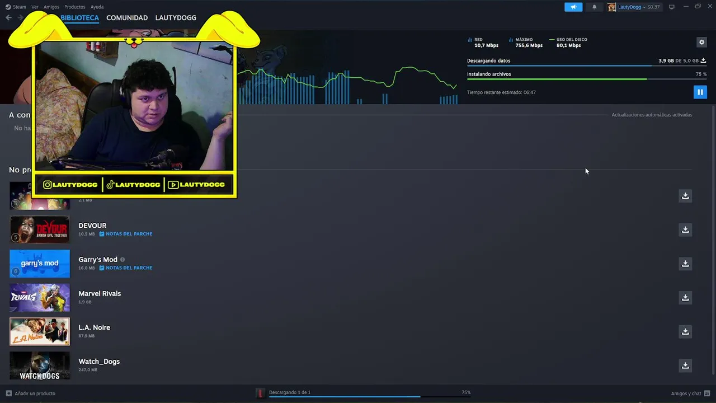Open the Ayuda menu
The image size is (716, 403).
point(97,7)
